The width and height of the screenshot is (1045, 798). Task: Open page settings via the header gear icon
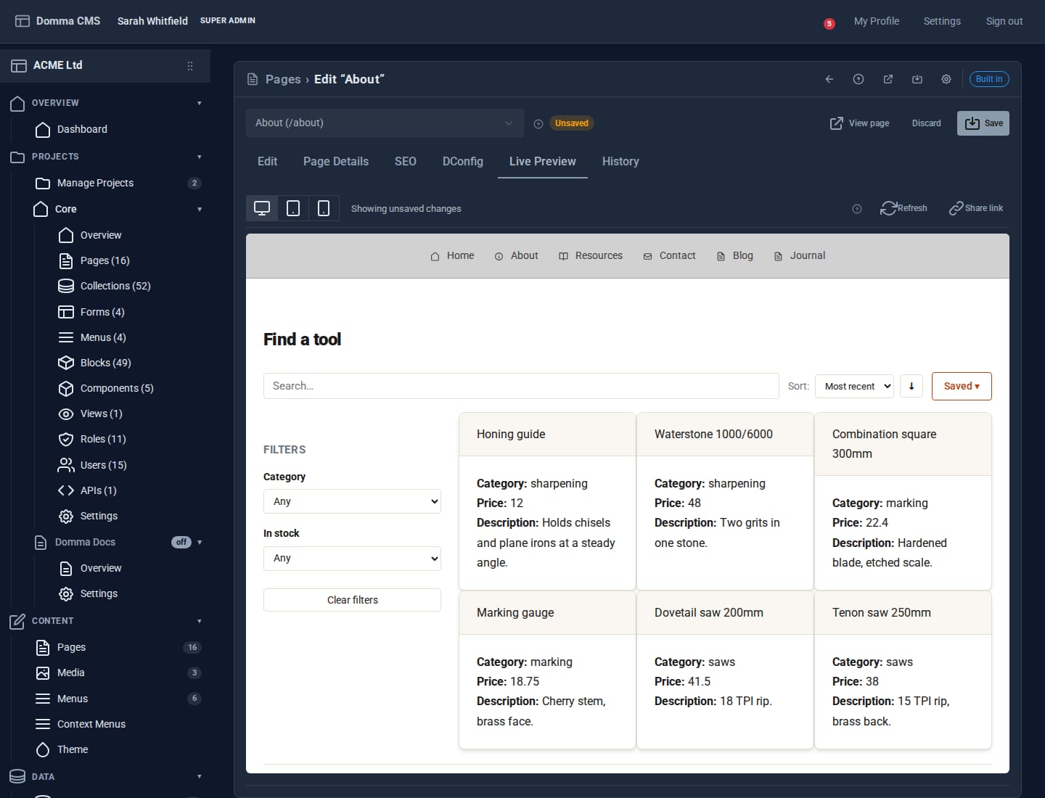pos(946,79)
